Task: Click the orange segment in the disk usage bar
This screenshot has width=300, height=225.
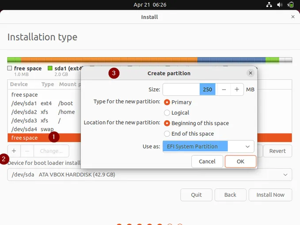Action: tap(108, 60)
